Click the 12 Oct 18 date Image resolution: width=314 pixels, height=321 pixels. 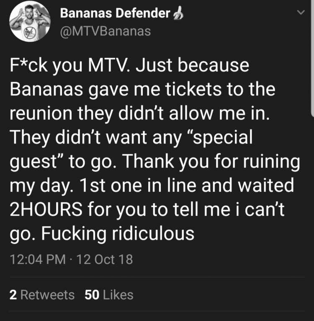pyautogui.click(x=105, y=259)
